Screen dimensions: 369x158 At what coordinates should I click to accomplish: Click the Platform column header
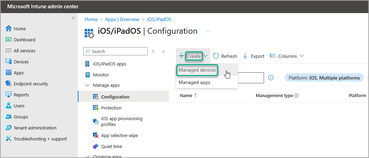pos(357,96)
